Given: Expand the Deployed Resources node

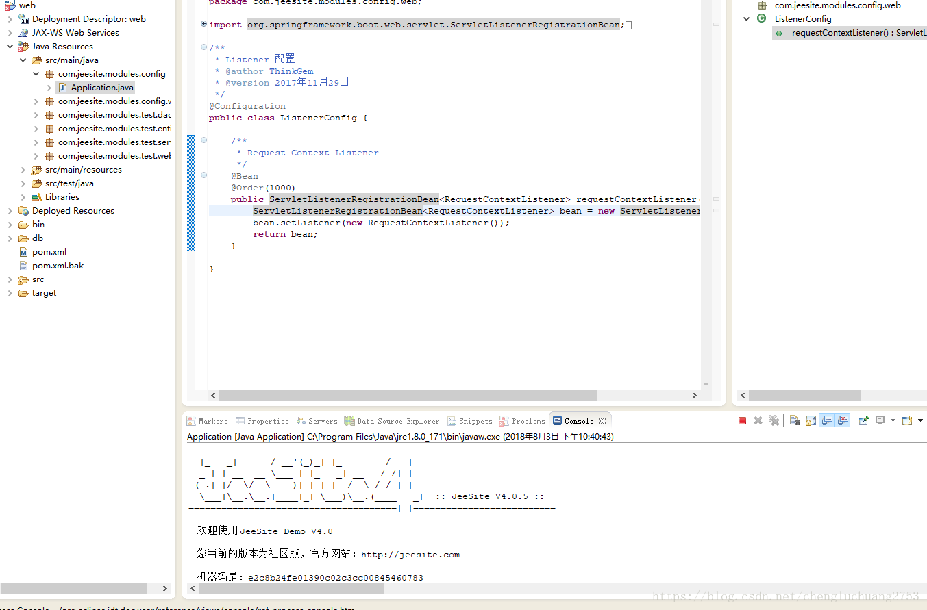Looking at the screenshot, I should click(9, 210).
